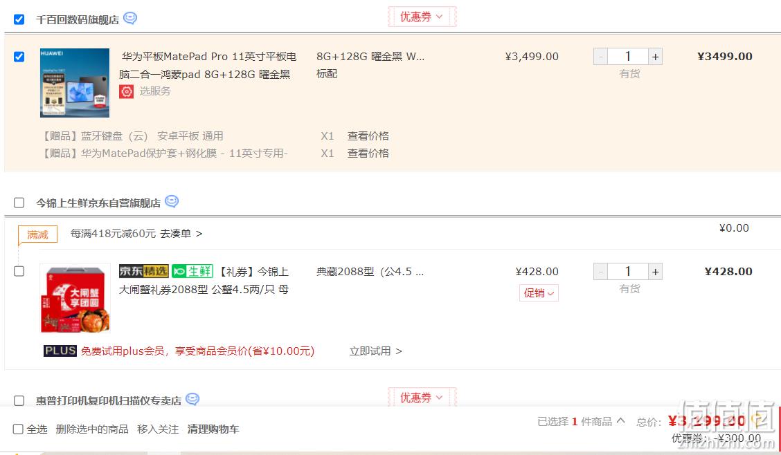Click the 免费试用plus会员 promo text
Screen dimensions: 781x455
[x=198, y=351]
